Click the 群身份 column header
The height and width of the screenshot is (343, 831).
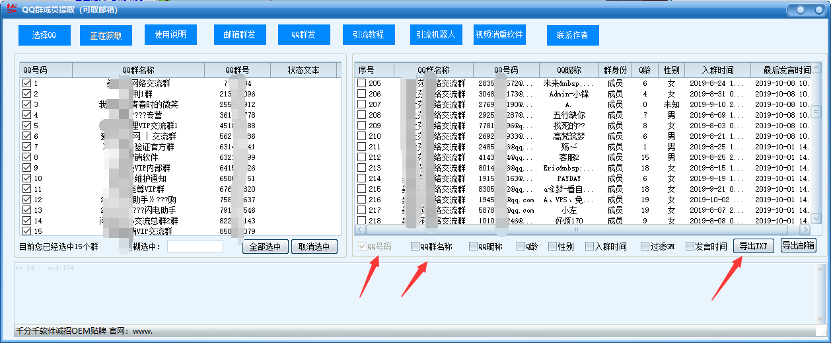coord(615,70)
